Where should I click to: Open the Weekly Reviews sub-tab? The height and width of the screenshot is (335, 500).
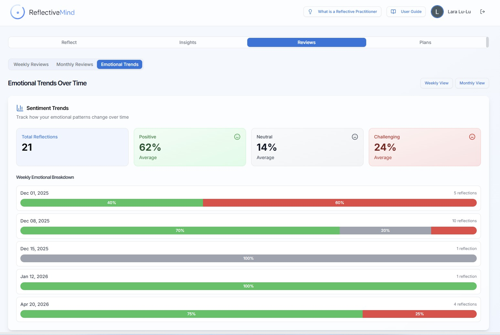(x=31, y=64)
